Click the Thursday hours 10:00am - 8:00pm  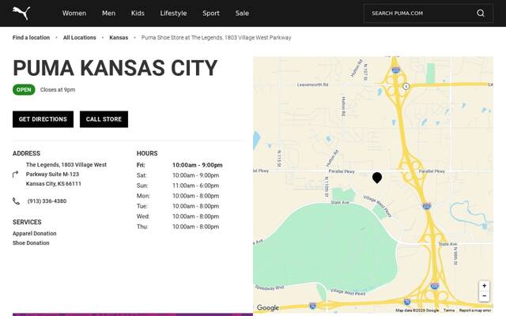coord(195,227)
